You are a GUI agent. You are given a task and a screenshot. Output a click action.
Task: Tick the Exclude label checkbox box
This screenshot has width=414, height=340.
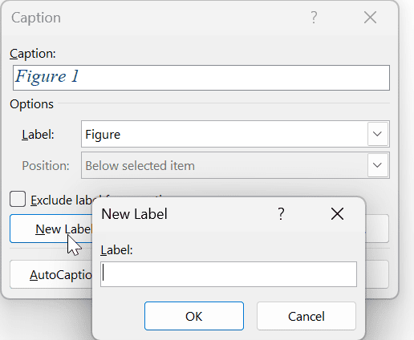click(x=18, y=199)
